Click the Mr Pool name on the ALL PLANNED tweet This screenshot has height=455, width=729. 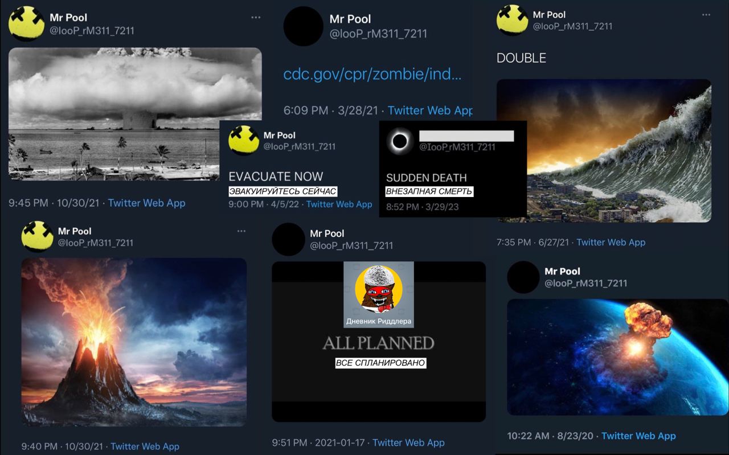coord(327,233)
